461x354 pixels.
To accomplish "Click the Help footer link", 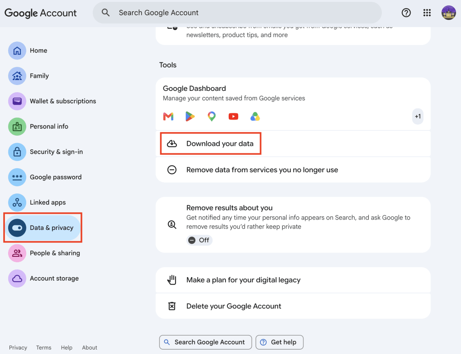I will (x=67, y=348).
